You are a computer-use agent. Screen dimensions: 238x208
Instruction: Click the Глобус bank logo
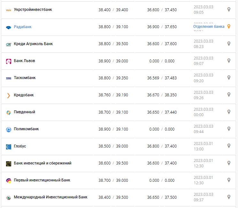pos(9,147)
